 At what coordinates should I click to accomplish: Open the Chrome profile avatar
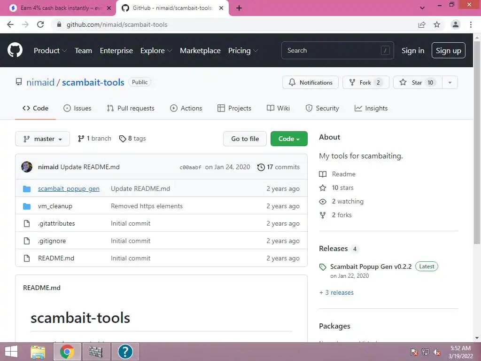tap(456, 24)
